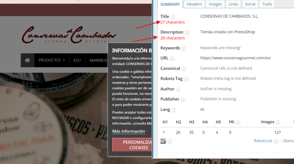This screenshot has width=294, height=164.
Task: Click the H2 count value 26
Action: [x=178, y=132]
